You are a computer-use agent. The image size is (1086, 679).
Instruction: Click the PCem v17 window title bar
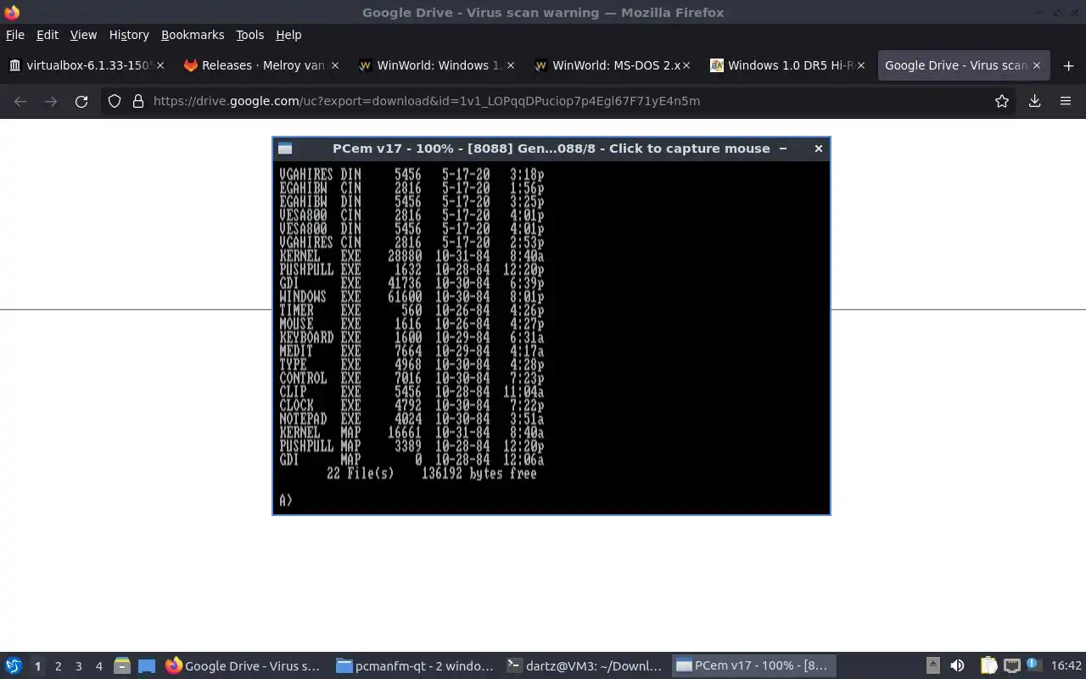coord(551,149)
